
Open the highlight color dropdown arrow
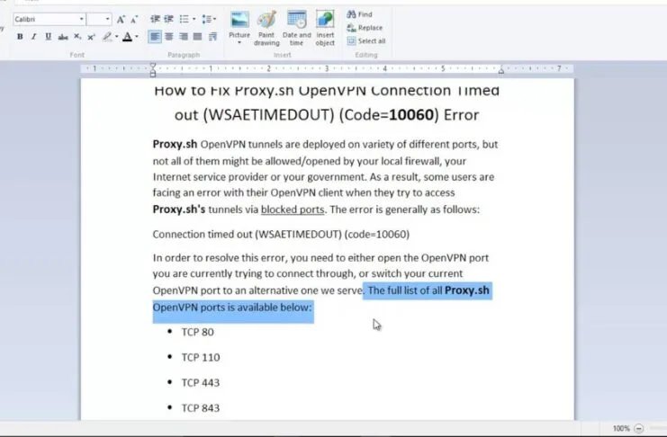click(x=116, y=37)
